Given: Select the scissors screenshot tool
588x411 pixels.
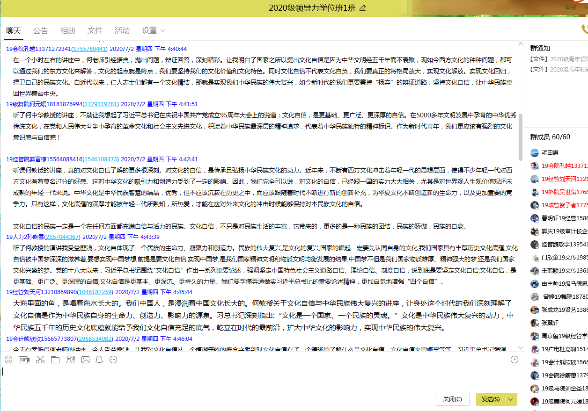Looking at the screenshot, I should pos(40,360).
